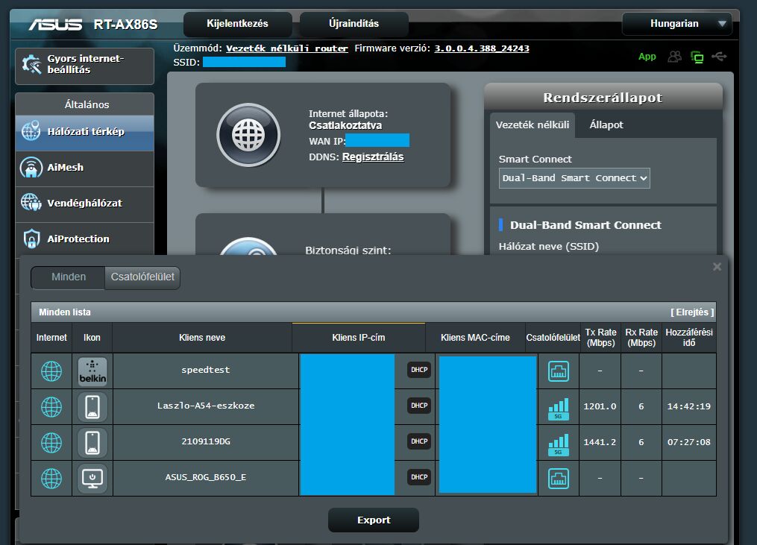
Task: Switch to the Minden tab
Action: [x=68, y=277]
